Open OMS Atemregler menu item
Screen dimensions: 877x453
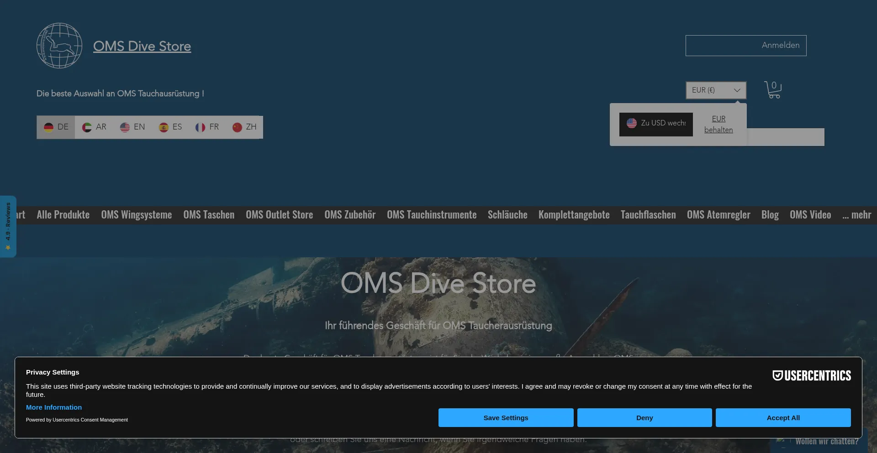(x=719, y=214)
